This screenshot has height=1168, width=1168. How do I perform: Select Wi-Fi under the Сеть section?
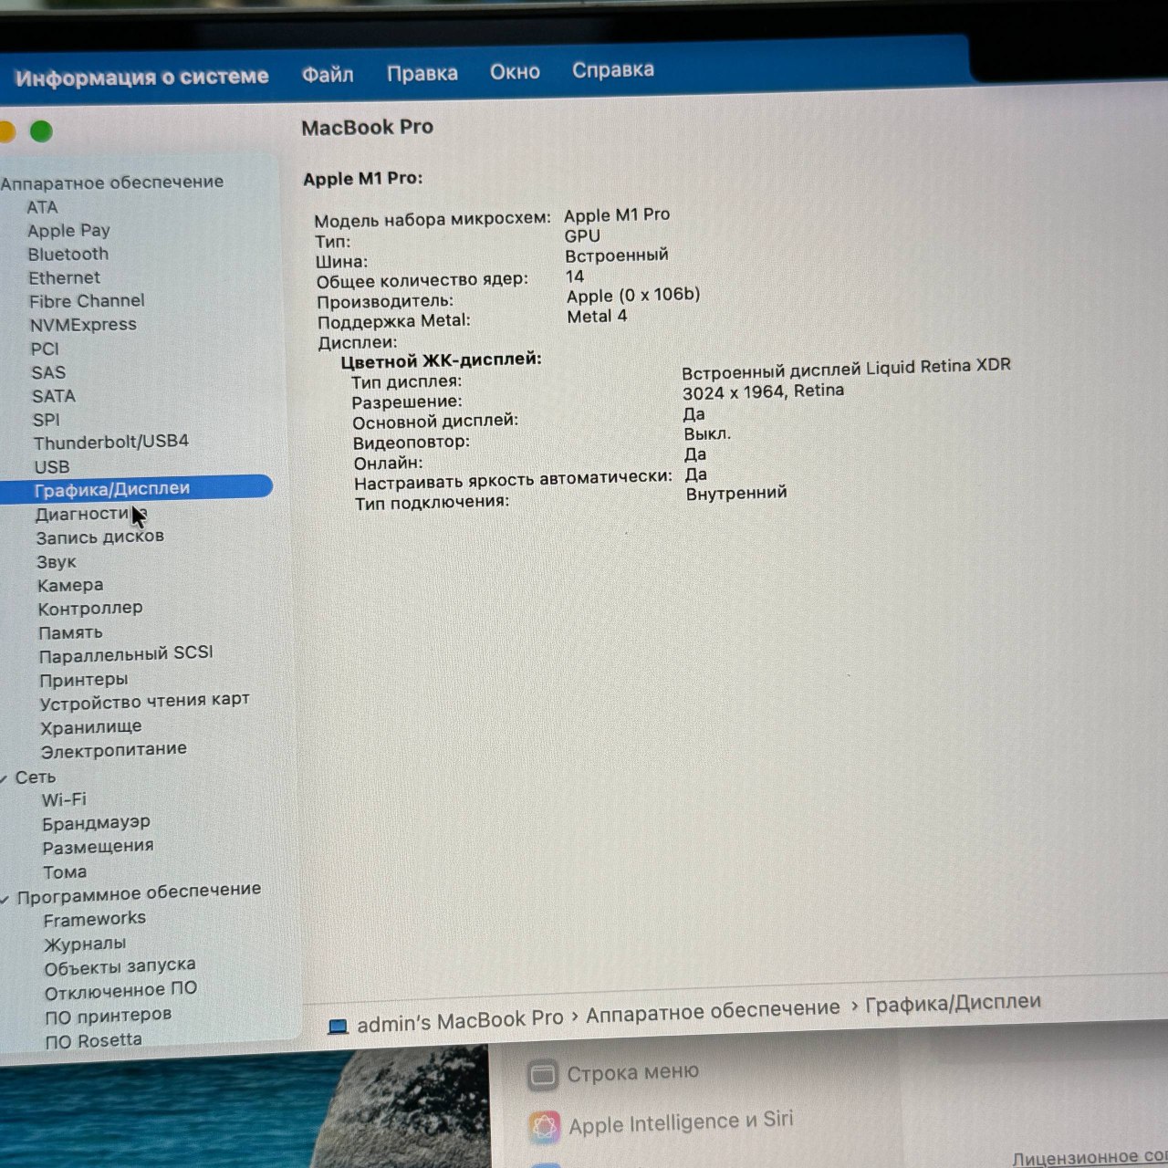point(64,799)
